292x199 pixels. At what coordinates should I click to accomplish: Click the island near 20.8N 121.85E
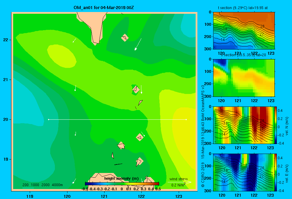pos(136,89)
